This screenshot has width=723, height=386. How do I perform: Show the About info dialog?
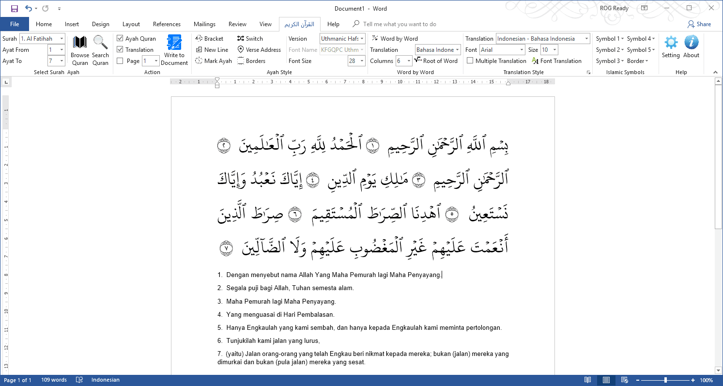692,47
